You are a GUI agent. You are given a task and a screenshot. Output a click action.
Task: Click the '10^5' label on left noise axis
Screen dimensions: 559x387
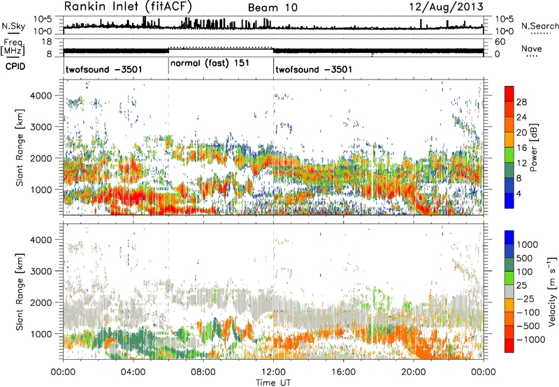43,19
